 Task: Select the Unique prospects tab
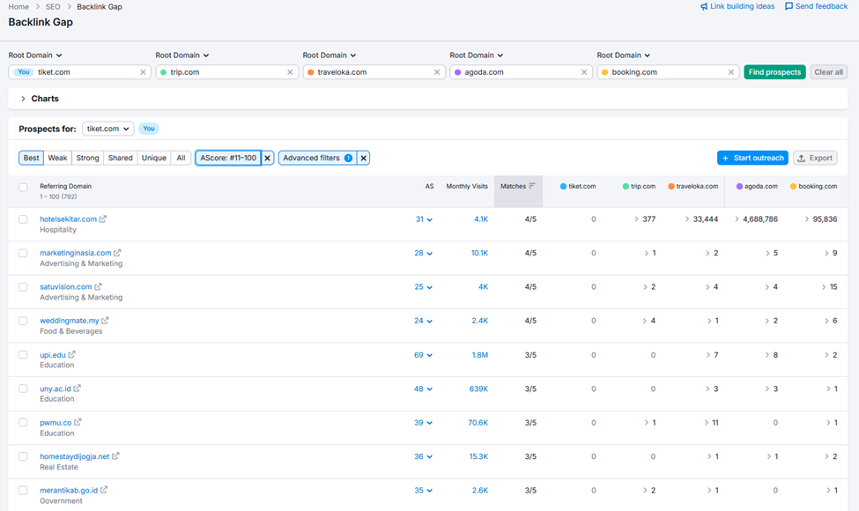tap(154, 158)
